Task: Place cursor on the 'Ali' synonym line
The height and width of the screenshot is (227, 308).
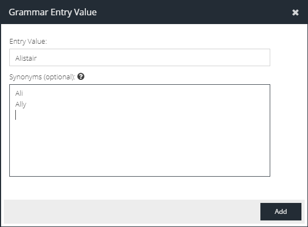Action: [x=19, y=93]
